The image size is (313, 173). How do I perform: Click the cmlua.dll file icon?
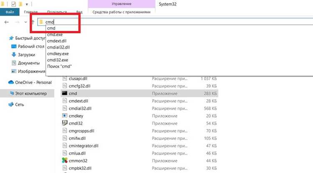tap(64, 153)
